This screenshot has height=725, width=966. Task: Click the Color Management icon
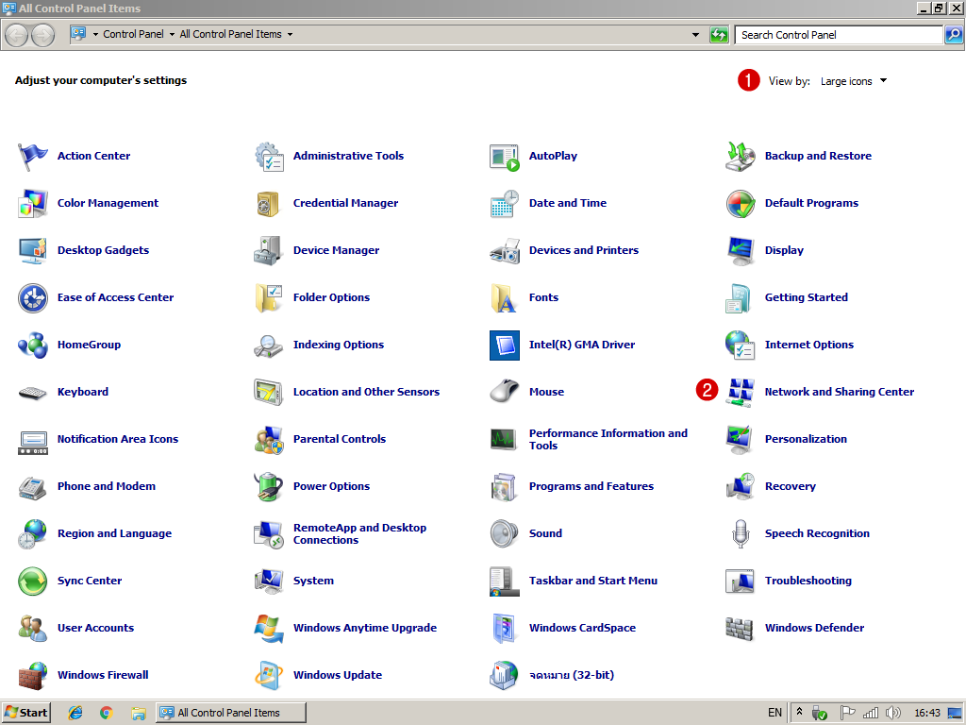coord(33,204)
